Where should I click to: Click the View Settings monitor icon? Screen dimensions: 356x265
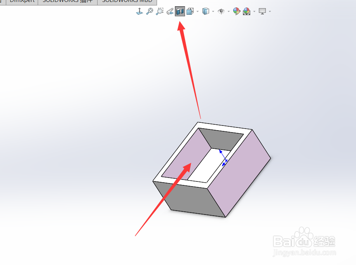[x=262, y=11]
